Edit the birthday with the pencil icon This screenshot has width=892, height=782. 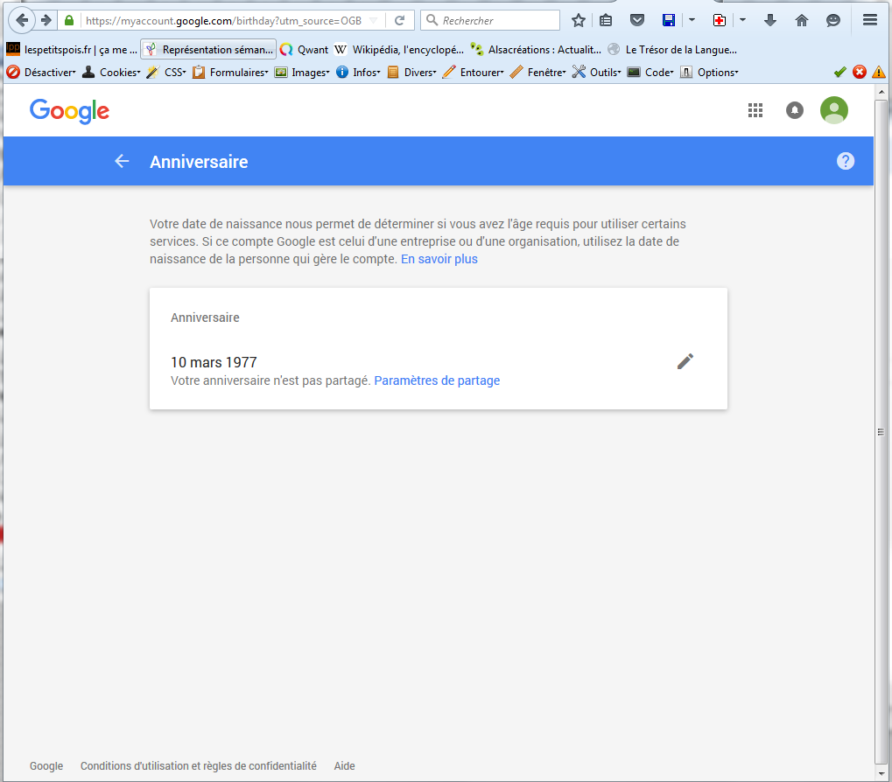pyautogui.click(x=685, y=361)
